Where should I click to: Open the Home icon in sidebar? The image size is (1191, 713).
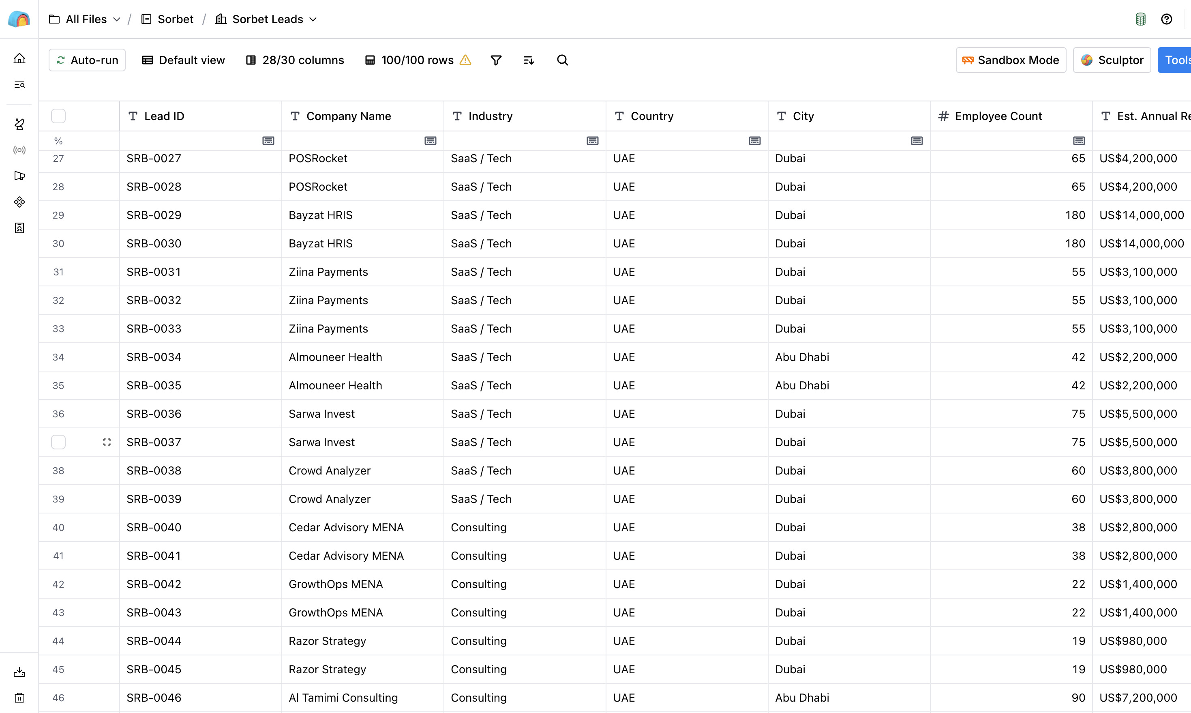click(19, 59)
